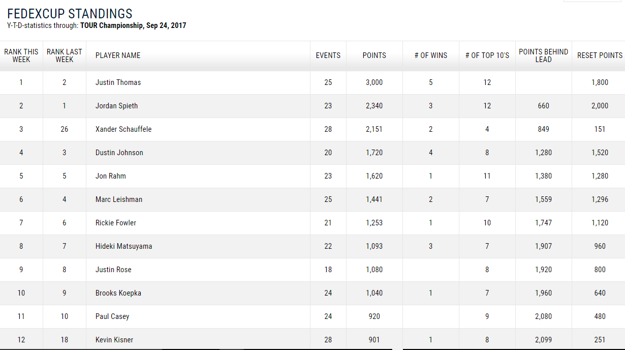Select Xander Schauffele in the standings
The image size is (625, 350).
(123, 129)
